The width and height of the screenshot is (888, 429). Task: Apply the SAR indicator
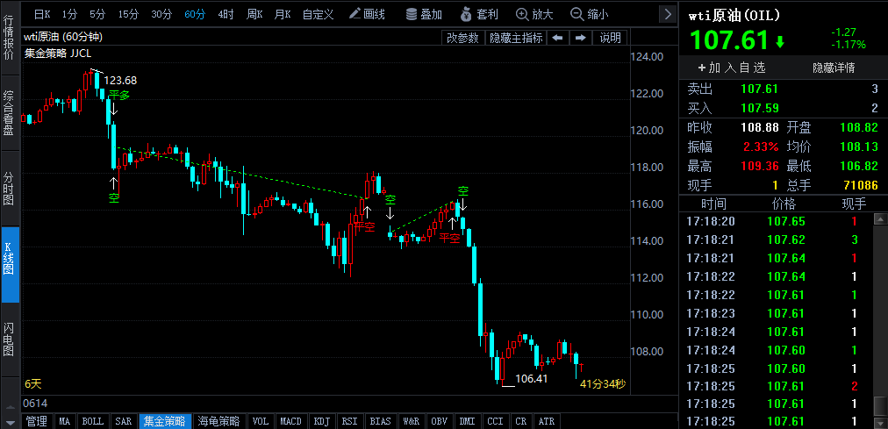[124, 421]
